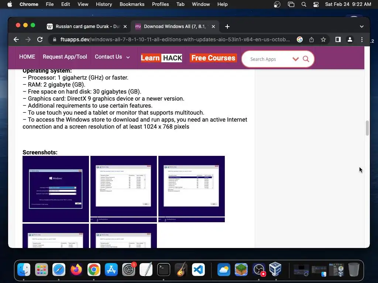This screenshot has width=378, height=283.
Task: Open Learn HACK banner link
Action: pyautogui.click(x=162, y=58)
